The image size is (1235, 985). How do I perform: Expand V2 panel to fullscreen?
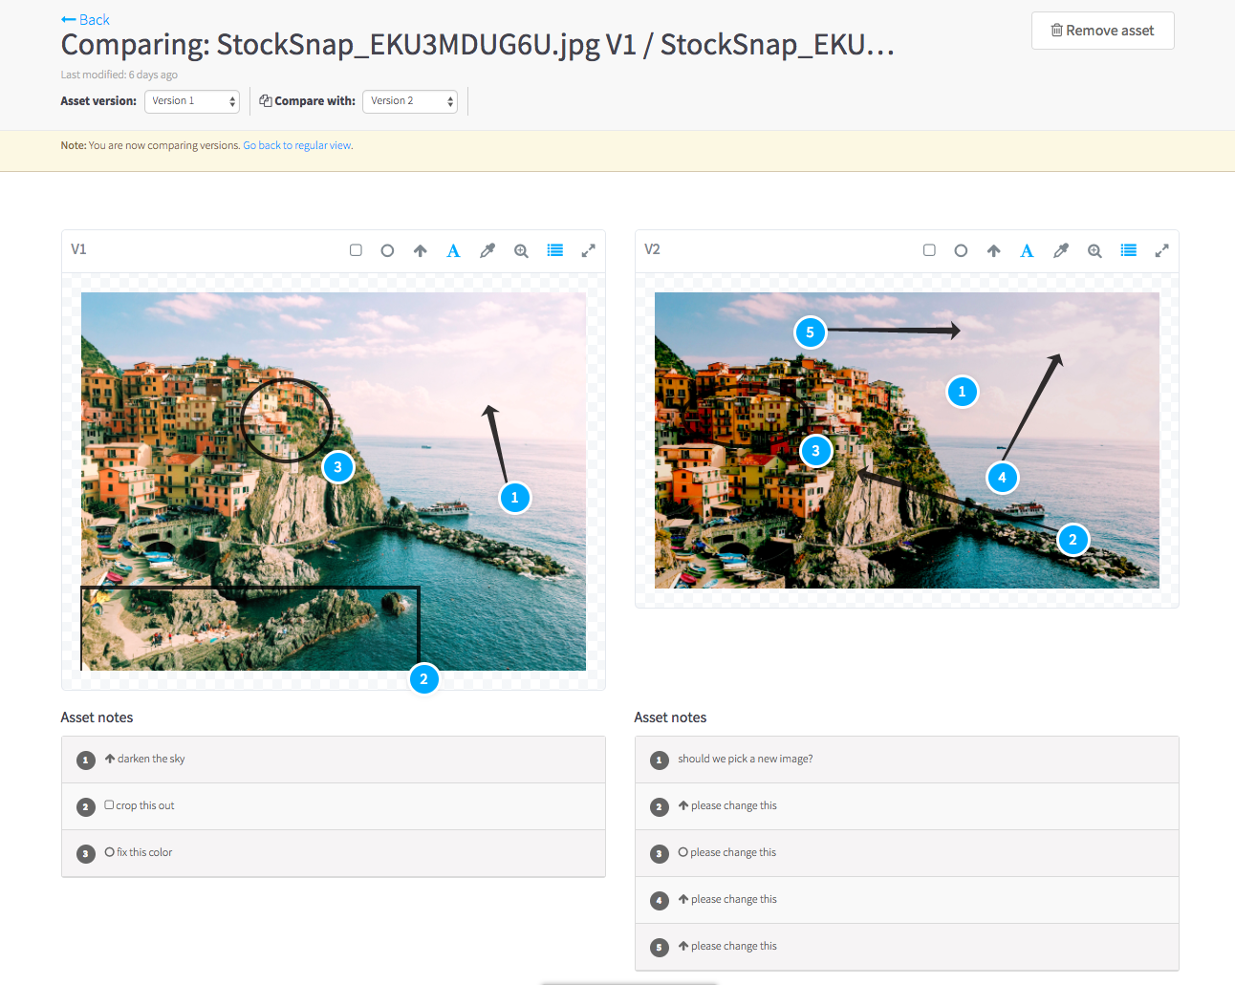[1162, 250]
